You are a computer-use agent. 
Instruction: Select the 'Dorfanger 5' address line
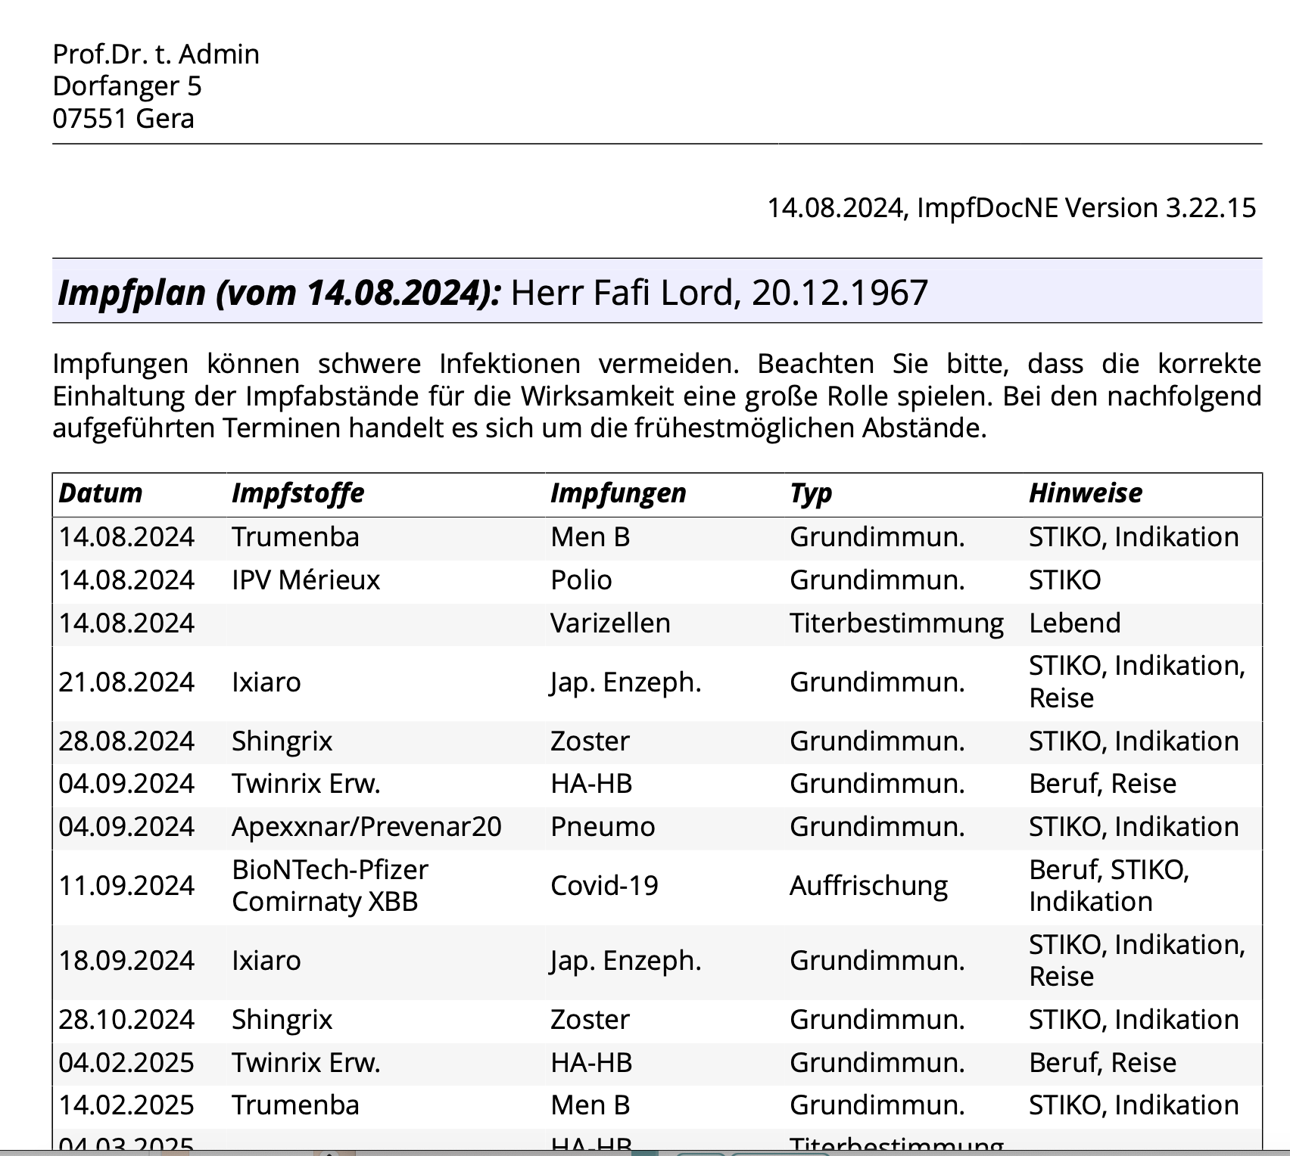pos(127,86)
